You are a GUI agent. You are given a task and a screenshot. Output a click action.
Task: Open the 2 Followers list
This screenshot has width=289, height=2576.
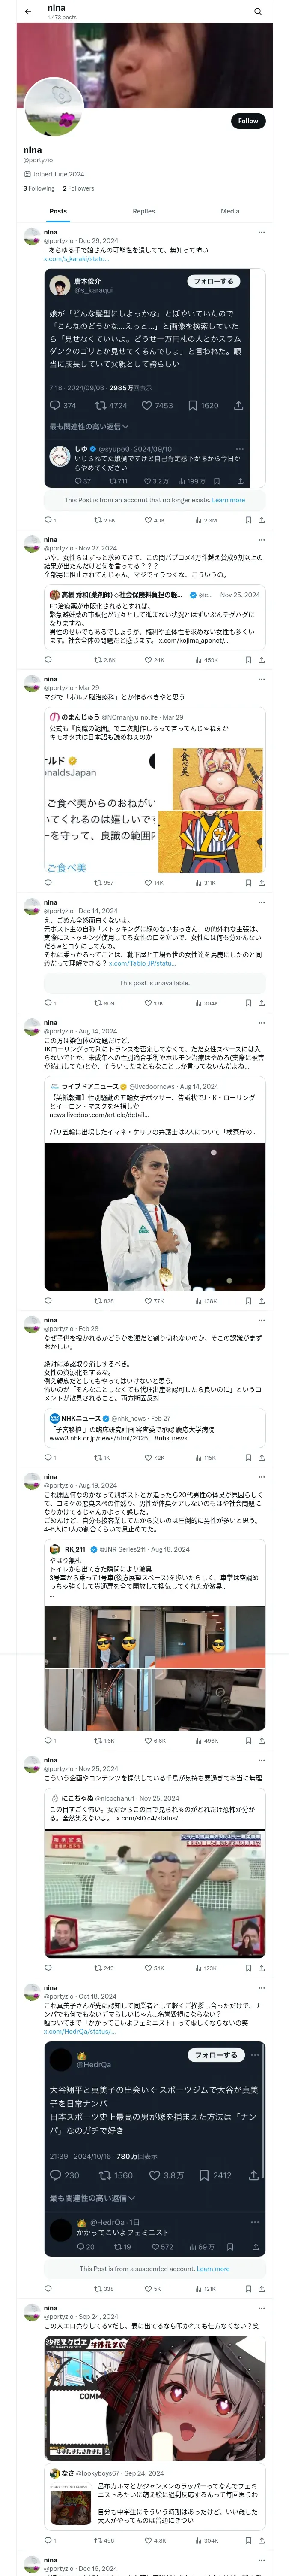point(79,188)
